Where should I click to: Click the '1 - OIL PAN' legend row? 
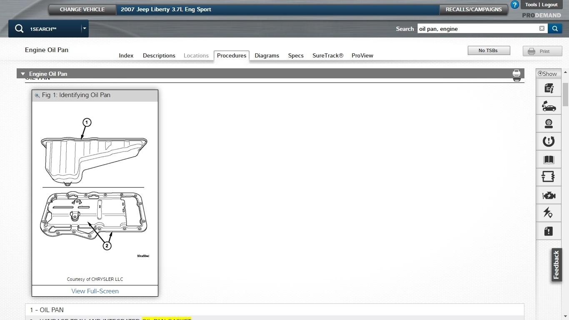tap(275, 310)
